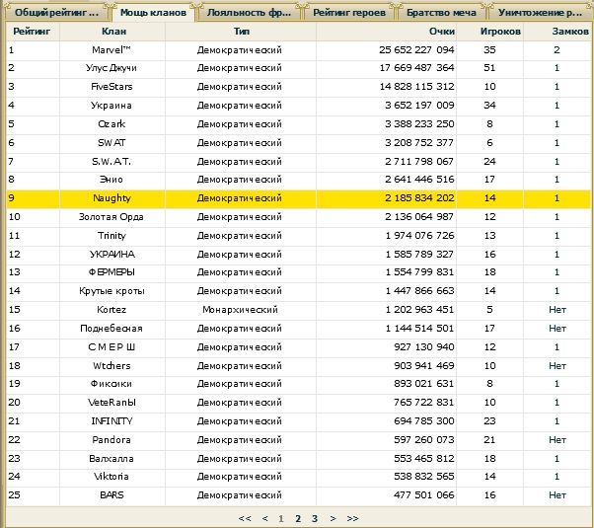Open the Улус Джучи clan
The image size is (594, 528).
pos(111,68)
